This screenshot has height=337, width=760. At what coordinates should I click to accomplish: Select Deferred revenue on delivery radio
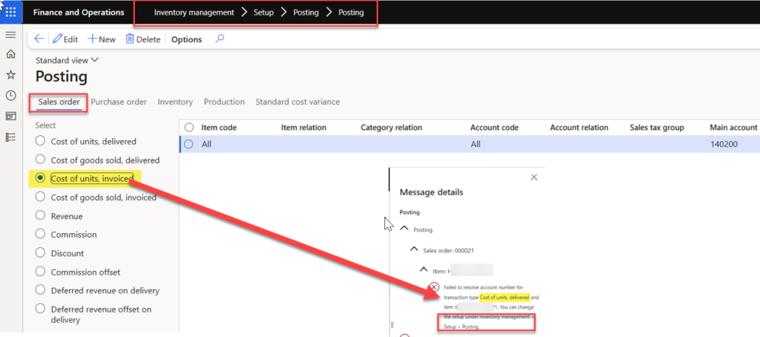pyautogui.click(x=41, y=290)
